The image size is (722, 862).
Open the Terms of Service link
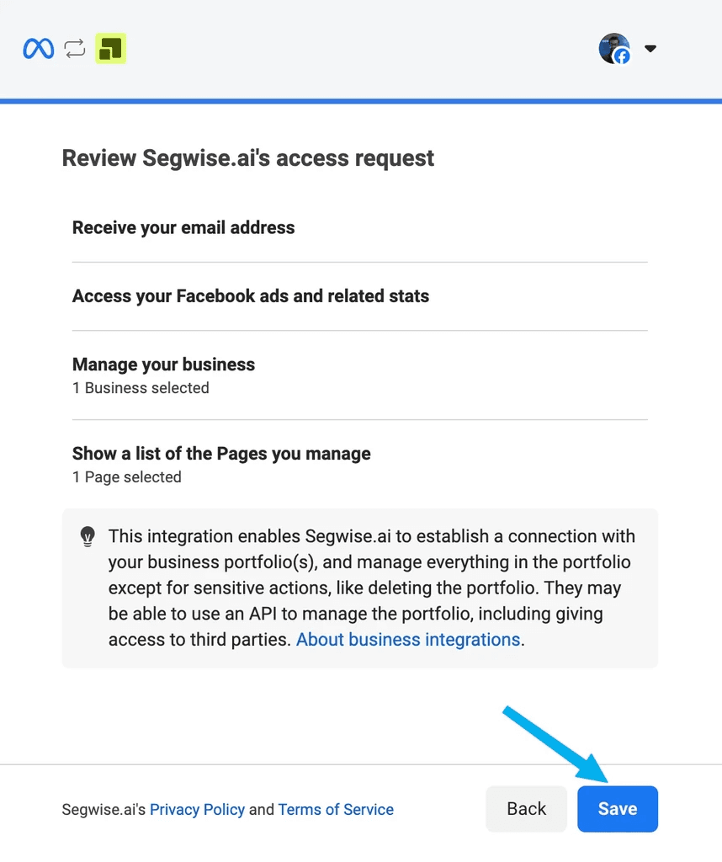[x=336, y=810]
